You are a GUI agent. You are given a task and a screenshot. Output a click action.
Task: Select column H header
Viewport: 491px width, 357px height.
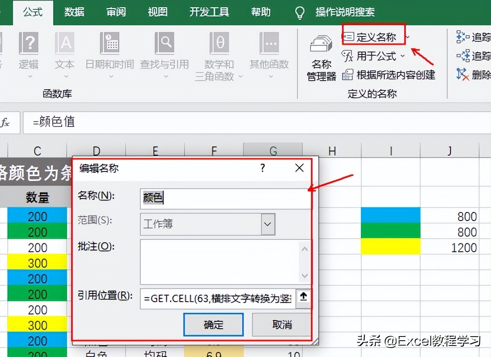pyautogui.click(x=332, y=151)
